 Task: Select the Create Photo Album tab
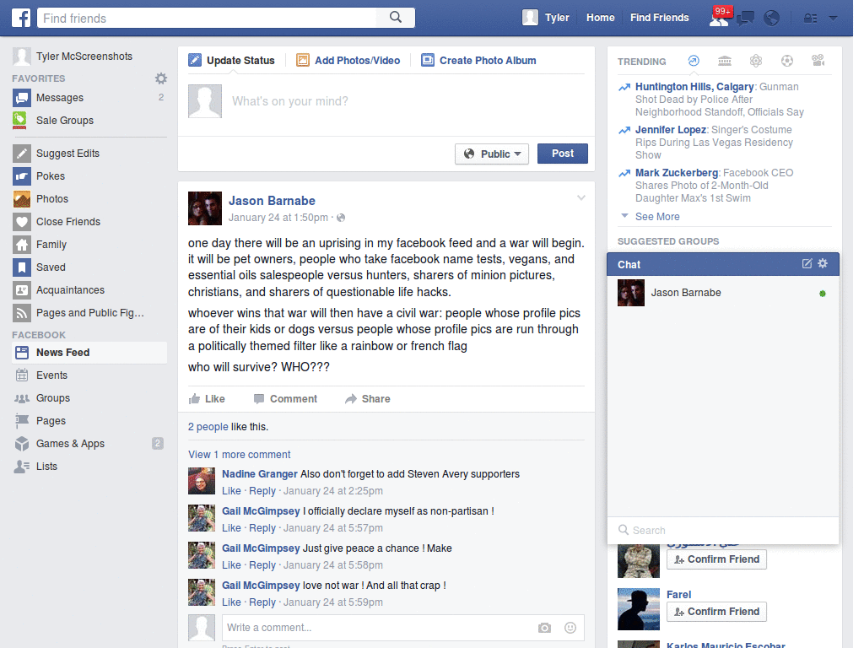[x=479, y=60]
